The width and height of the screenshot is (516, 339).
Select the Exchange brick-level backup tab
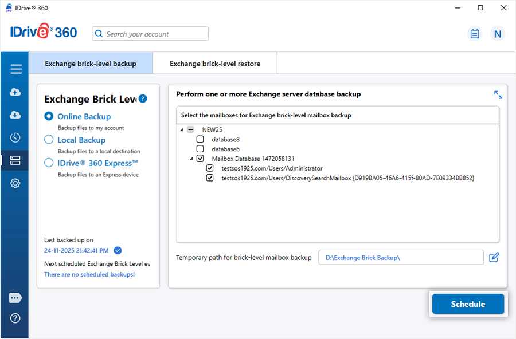[91, 64]
